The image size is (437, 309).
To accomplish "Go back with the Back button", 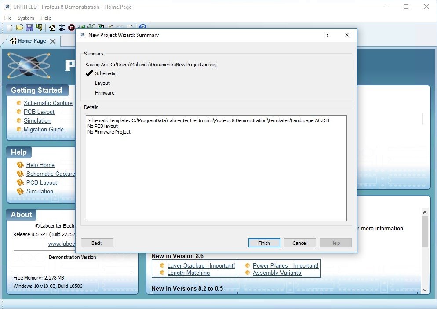I will [97, 243].
